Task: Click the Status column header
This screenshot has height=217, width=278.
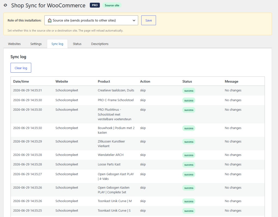Action: [x=187, y=81]
